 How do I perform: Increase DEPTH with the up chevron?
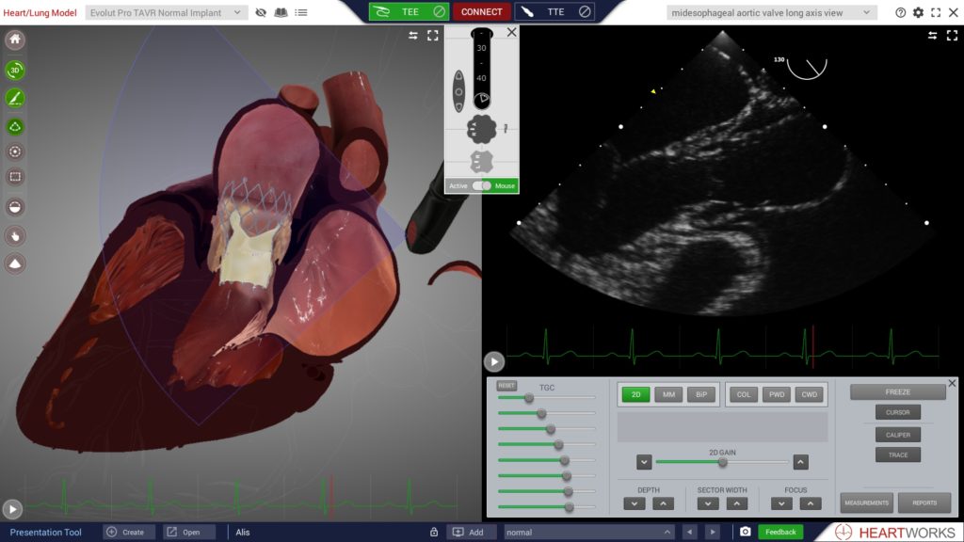pyautogui.click(x=663, y=504)
